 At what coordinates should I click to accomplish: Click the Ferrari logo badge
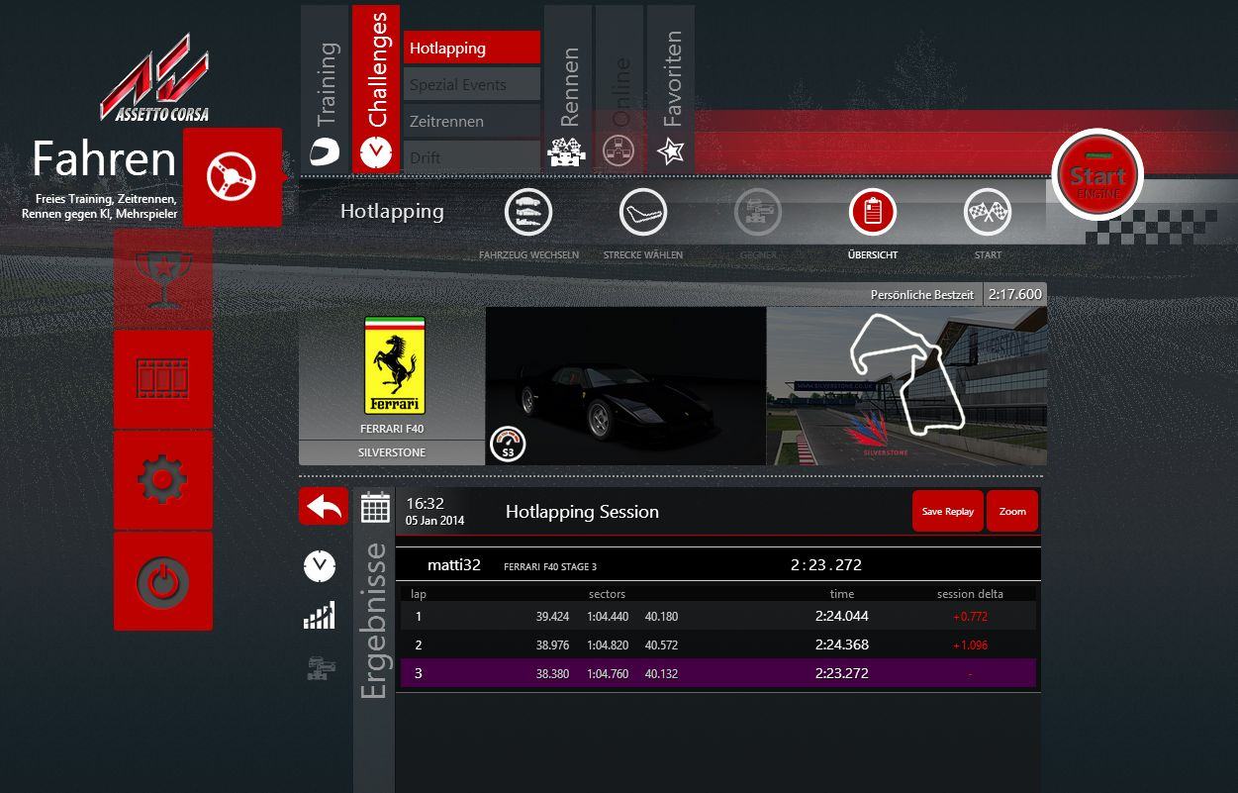(x=395, y=366)
